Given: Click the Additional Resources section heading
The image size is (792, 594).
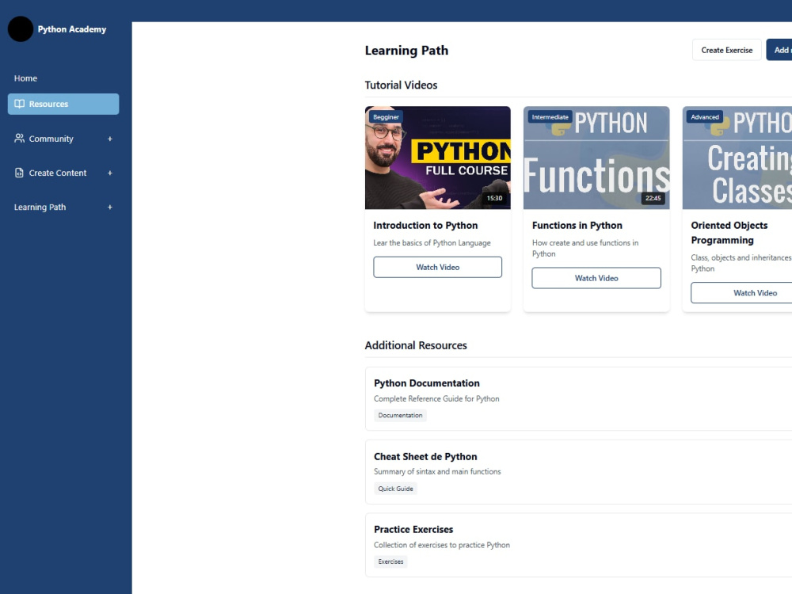Looking at the screenshot, I should [x=416, y=345].
